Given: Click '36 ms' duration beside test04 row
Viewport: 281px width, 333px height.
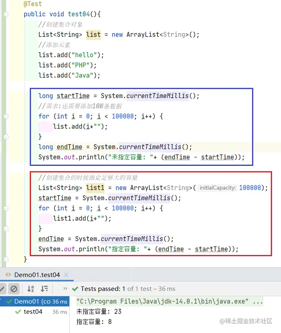Looking at the screenshot, I should 60,312.
